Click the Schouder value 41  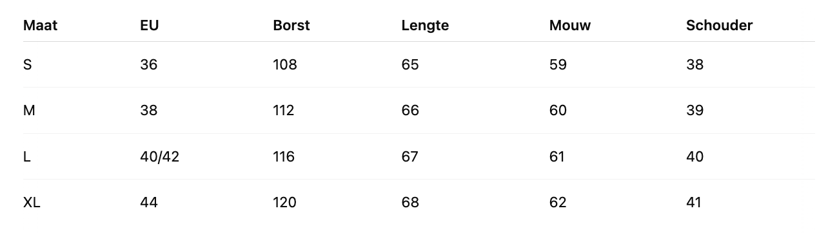694,203
